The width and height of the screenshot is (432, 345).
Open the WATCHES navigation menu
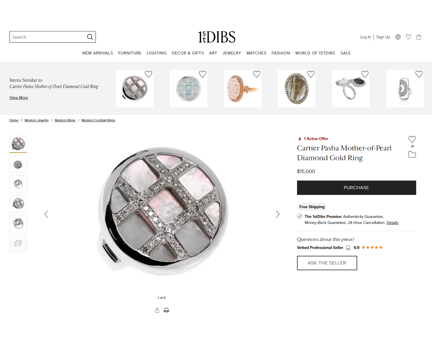(256, 53)
